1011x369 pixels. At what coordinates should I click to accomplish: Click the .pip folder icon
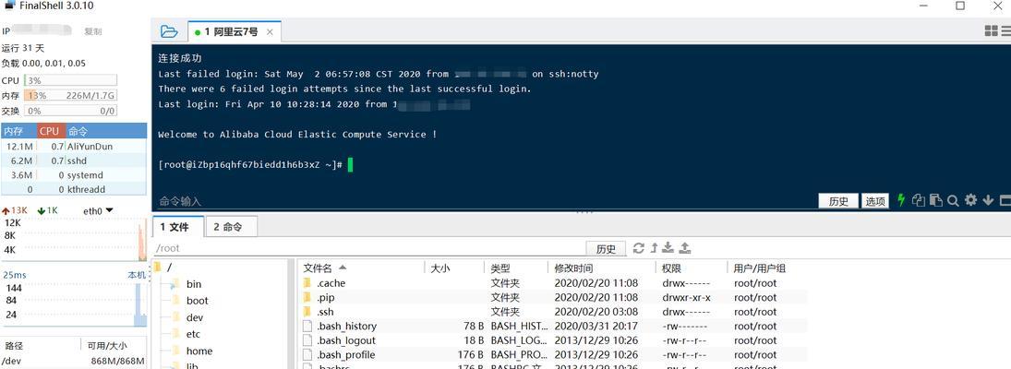pyautogui.click(x=307, y=298)
